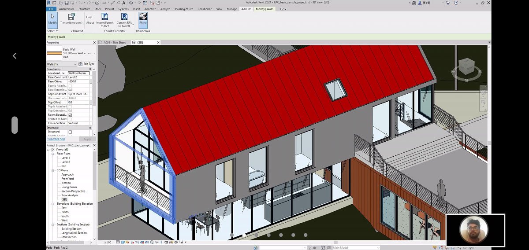Open the wall type selector dropdown
Screen dimensions: 529x250
[94, 53]
